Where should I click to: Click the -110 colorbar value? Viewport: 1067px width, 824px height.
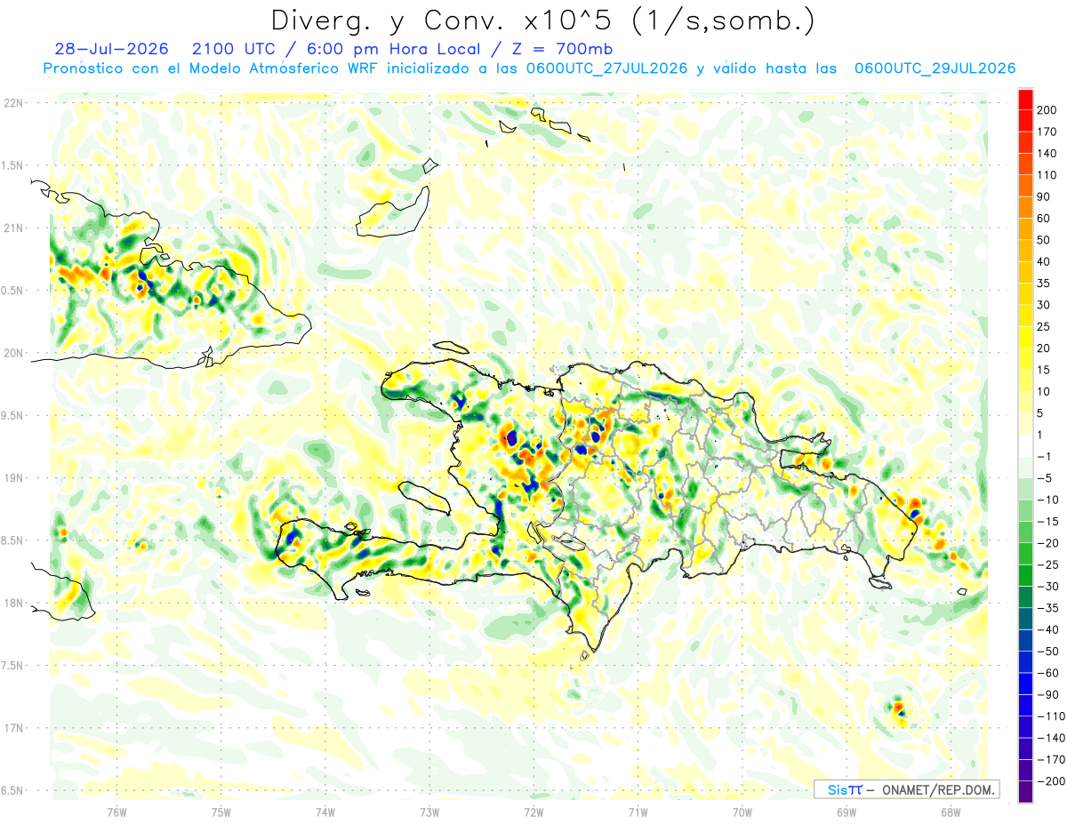[x=1050, y=718]
